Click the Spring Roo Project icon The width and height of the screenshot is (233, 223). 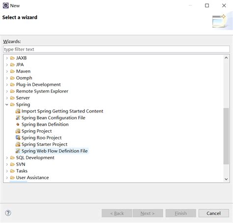pos(18,138)
